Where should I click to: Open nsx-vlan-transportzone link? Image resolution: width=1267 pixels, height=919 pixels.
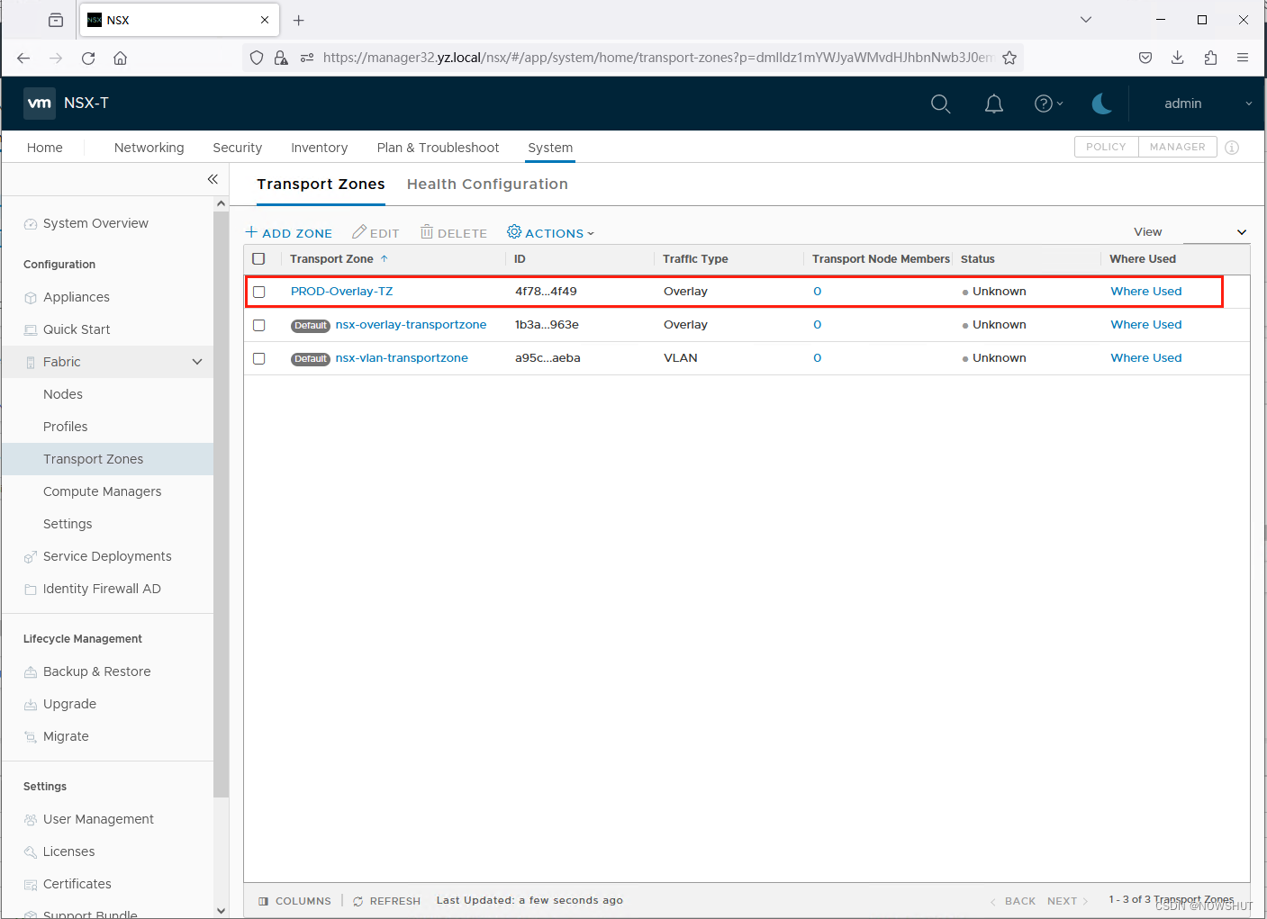click(402, 358)
